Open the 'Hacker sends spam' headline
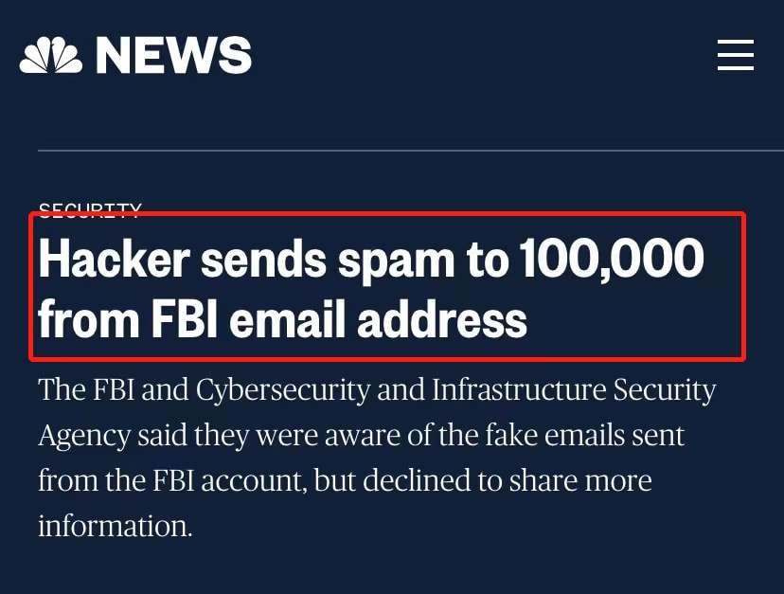Image resolution: width=784 pixels, height=594 pixels. click(x=371, y=288)
